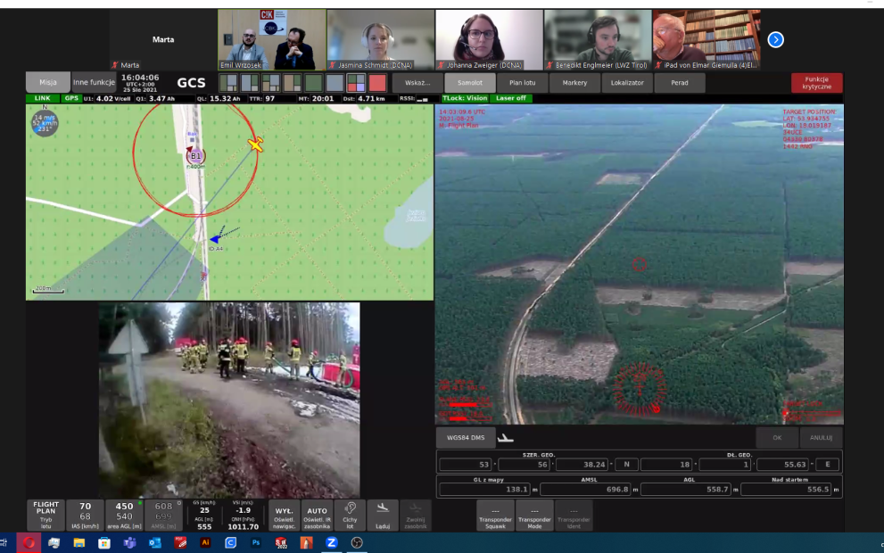Toggle the Laser off status indicator
884x553 pixels.
pyautogui.click(x=510, y=97)
